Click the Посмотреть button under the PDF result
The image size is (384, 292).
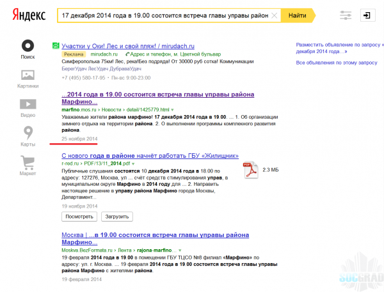[79, 217]
